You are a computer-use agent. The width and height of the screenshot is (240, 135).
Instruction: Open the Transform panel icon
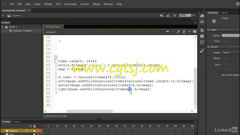coord(202,42)
